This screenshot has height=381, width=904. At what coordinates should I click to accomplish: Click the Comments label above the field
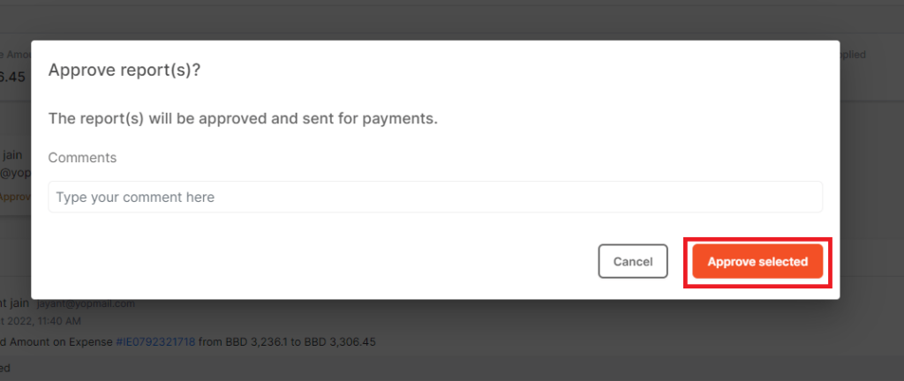(x=82, y=158)
